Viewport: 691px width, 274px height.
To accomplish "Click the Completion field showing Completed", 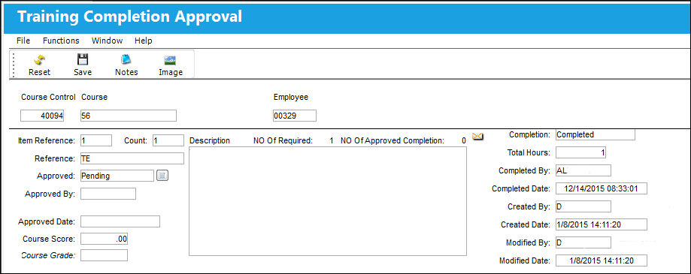I will (596, 134).
